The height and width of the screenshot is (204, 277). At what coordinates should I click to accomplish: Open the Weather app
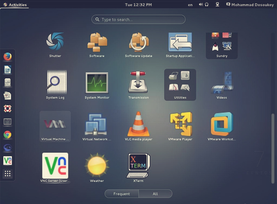tap(96, 165)
